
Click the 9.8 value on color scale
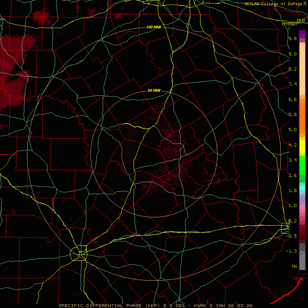(x=293, y=39)
